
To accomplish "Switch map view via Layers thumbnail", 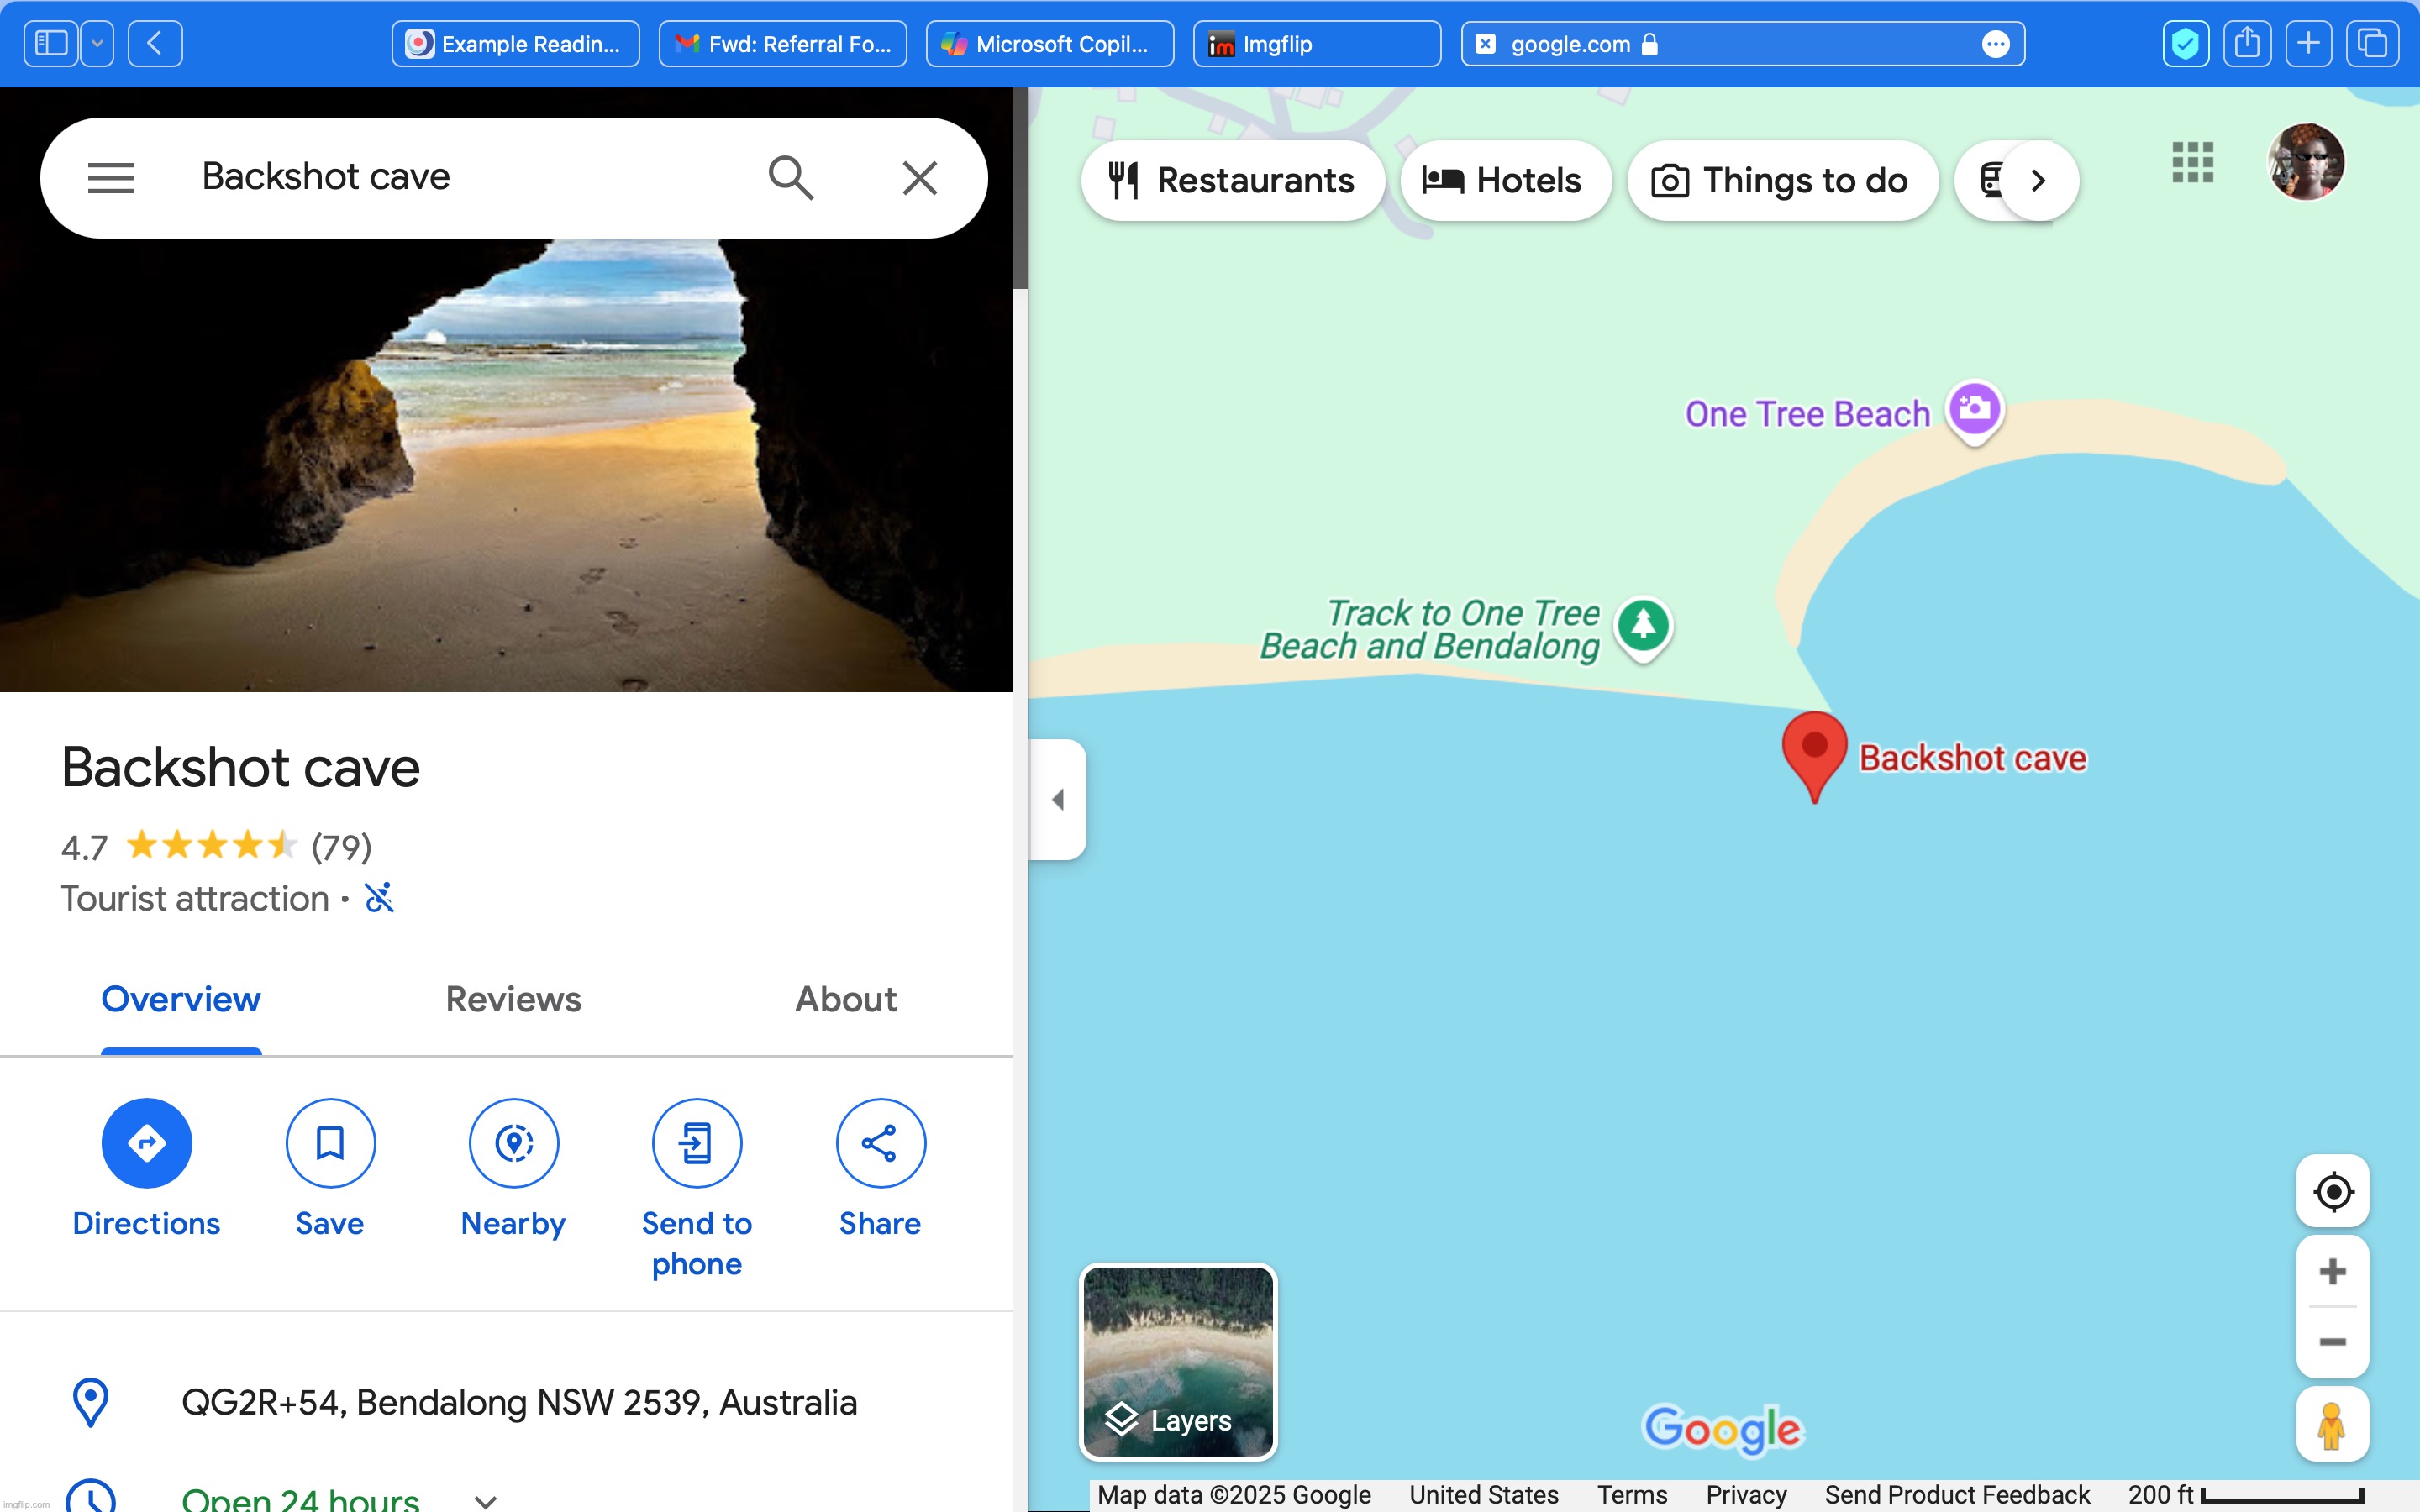I will point(1178,1361).
